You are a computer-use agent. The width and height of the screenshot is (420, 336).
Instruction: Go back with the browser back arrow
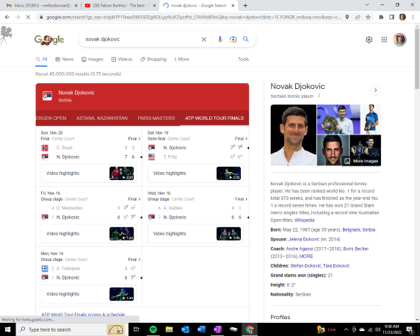(7, 17)
